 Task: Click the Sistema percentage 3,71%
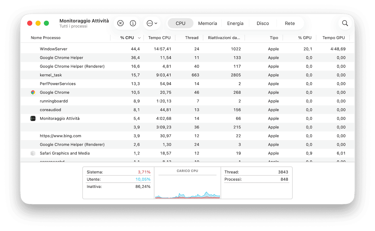(144, 172)
